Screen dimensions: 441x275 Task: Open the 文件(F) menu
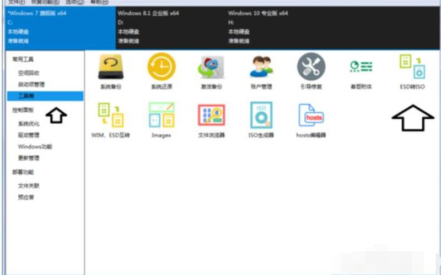coord(17,2)
